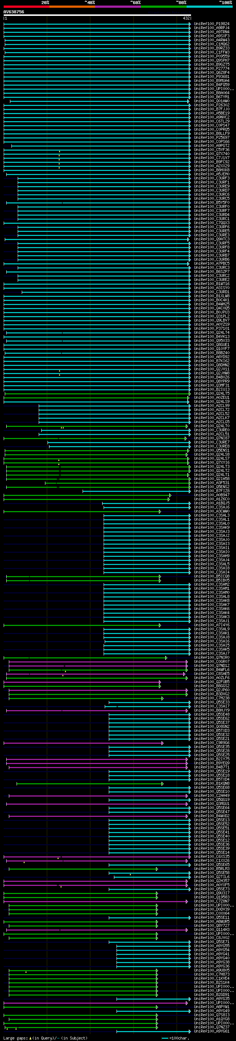This screenshot has height=1041, width=236.
Task: Click the UniRef100_Q2TIL6 label
Action: tap(212, 877)
